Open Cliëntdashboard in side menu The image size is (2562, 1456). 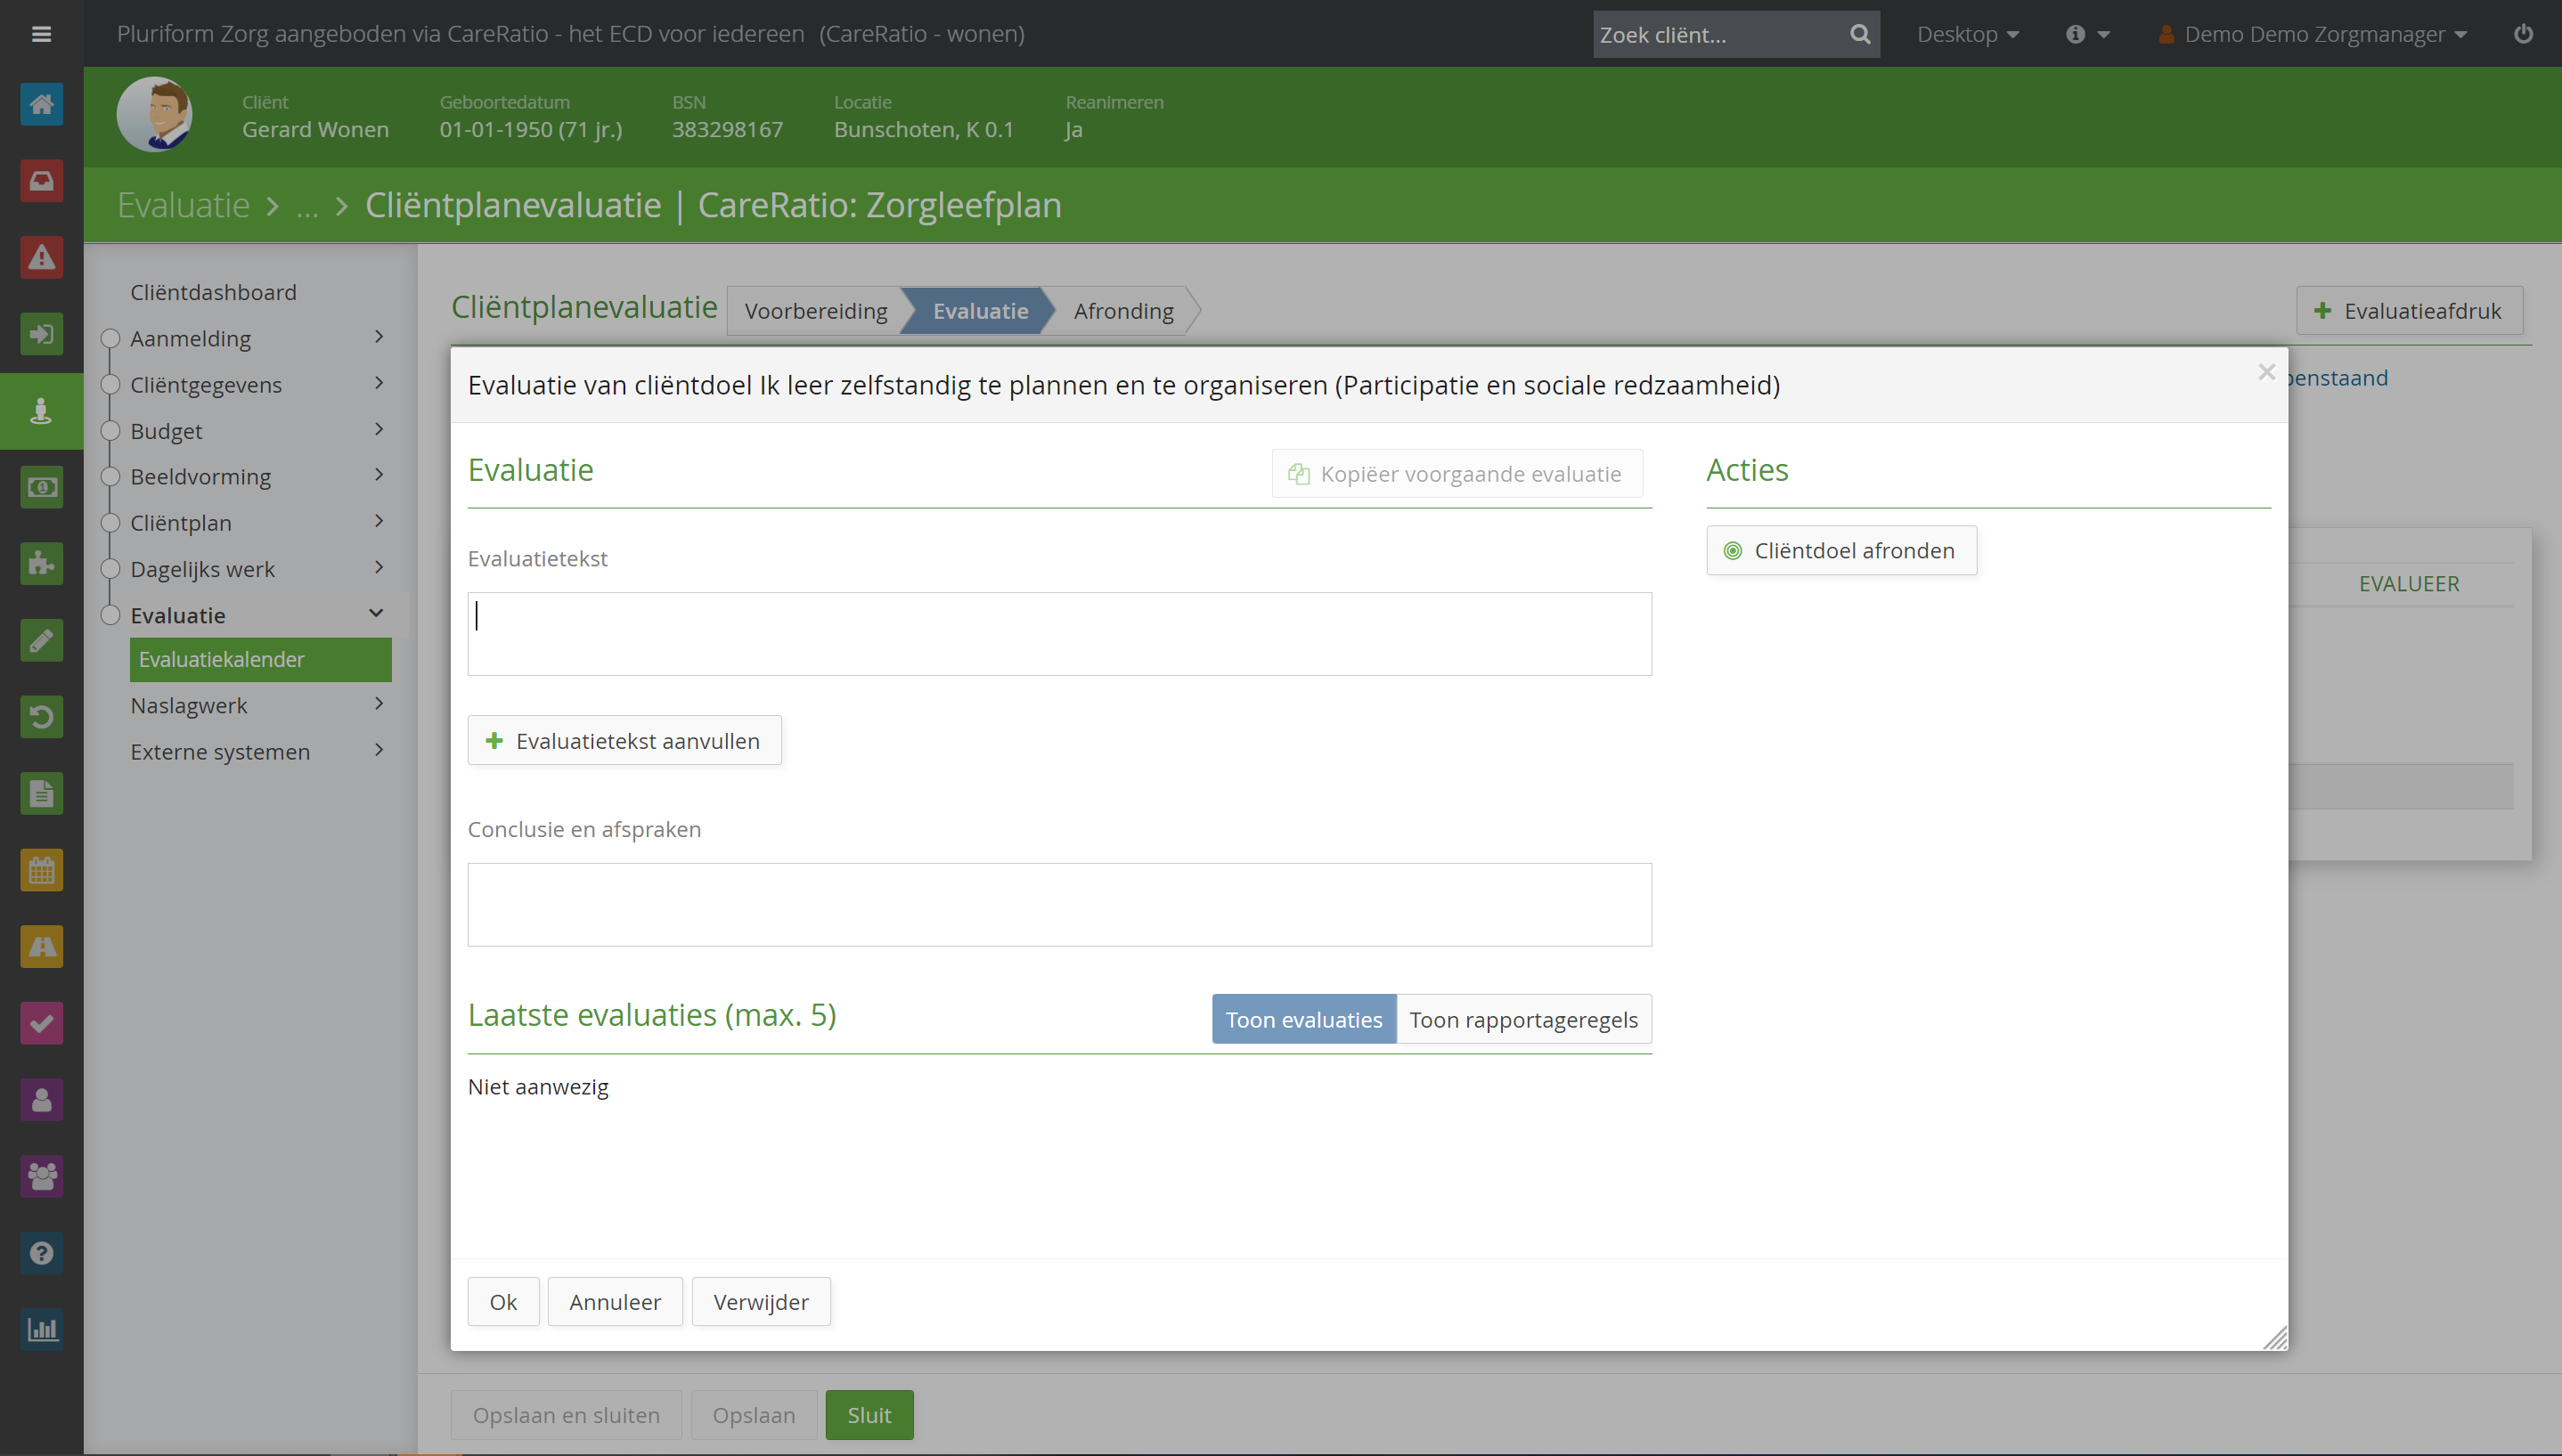[x=213, y=292]
